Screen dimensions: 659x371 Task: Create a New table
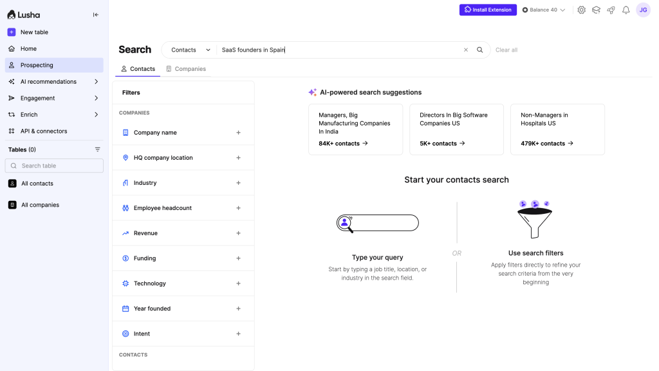[34, 32]
